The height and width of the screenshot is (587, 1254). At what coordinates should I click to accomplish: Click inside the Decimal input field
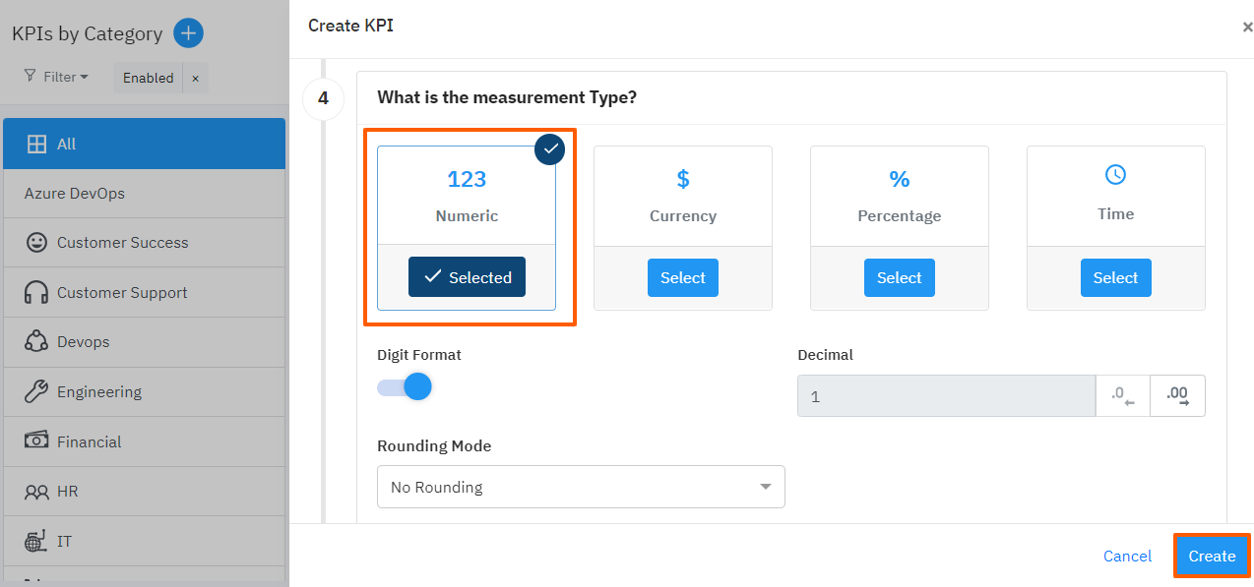(945, 395)
